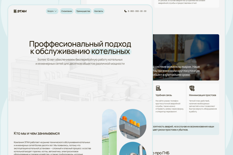Open the tall photo of green tanks
Viewport: 233px width, 155px height.
coord(109,132)
